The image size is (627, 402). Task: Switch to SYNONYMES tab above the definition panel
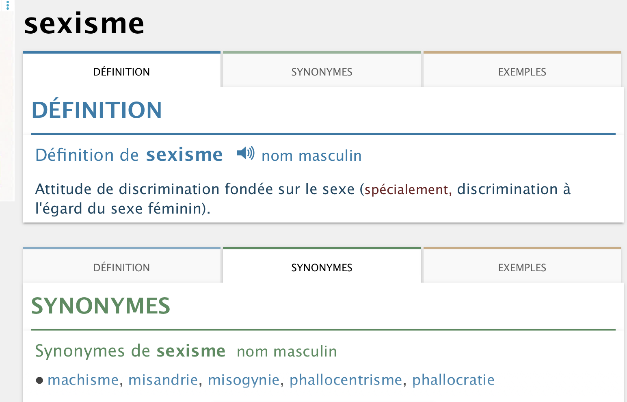point(322,72)
